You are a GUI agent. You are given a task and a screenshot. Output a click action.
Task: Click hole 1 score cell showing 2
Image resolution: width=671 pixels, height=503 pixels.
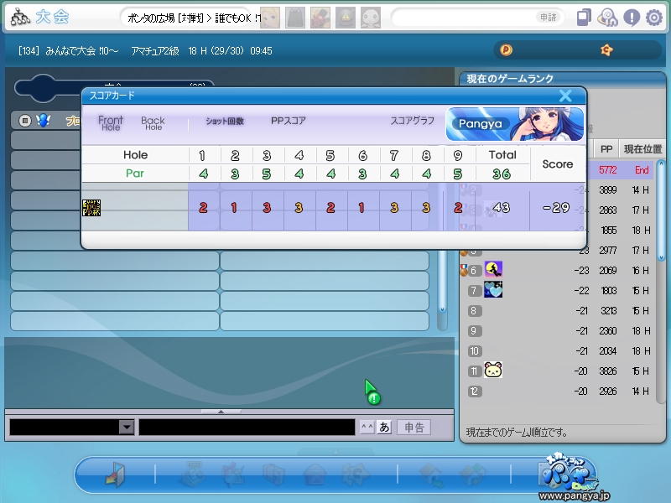click(203, 207)
